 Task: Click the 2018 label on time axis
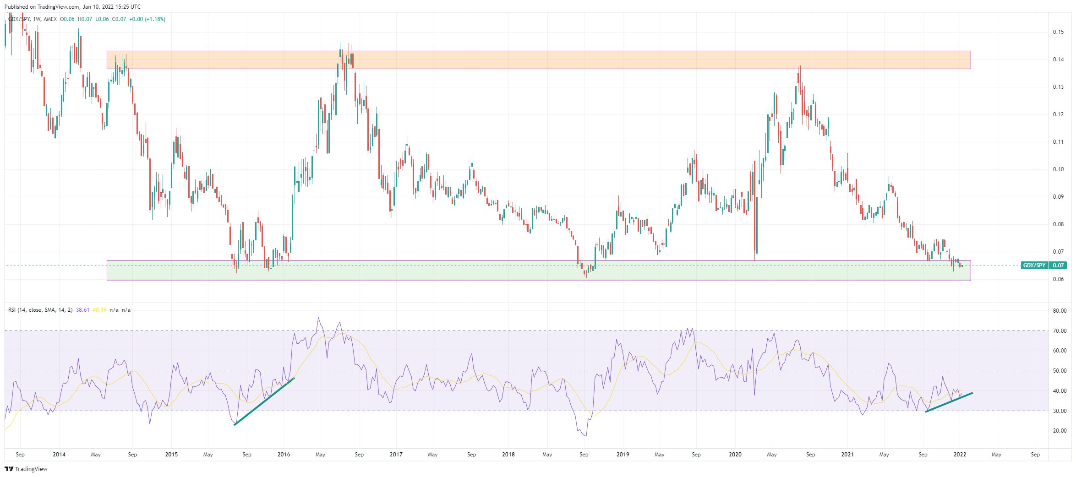click(x=508, y=455)
